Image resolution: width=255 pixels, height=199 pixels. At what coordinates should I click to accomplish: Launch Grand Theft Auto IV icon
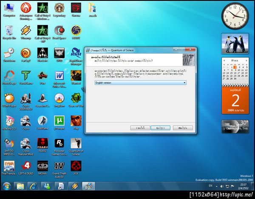59,169
